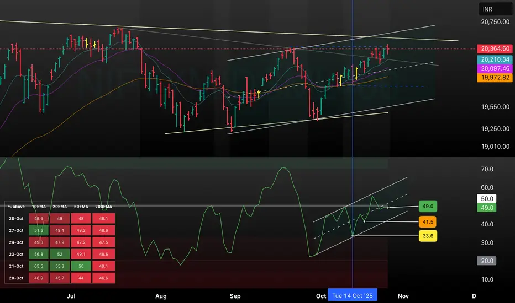Click the 200EMA column header
The height and width of the screenshot is (303, 515).
click(103, 207)
